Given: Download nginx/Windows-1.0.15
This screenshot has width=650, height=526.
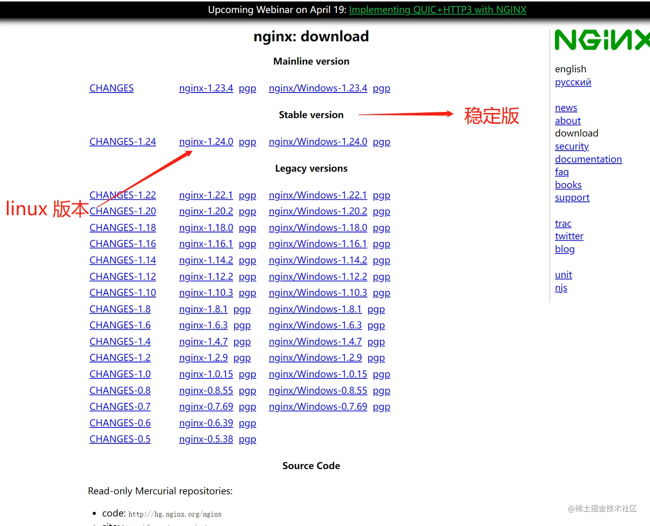Looking at the screenshot, I should [318, 374].
